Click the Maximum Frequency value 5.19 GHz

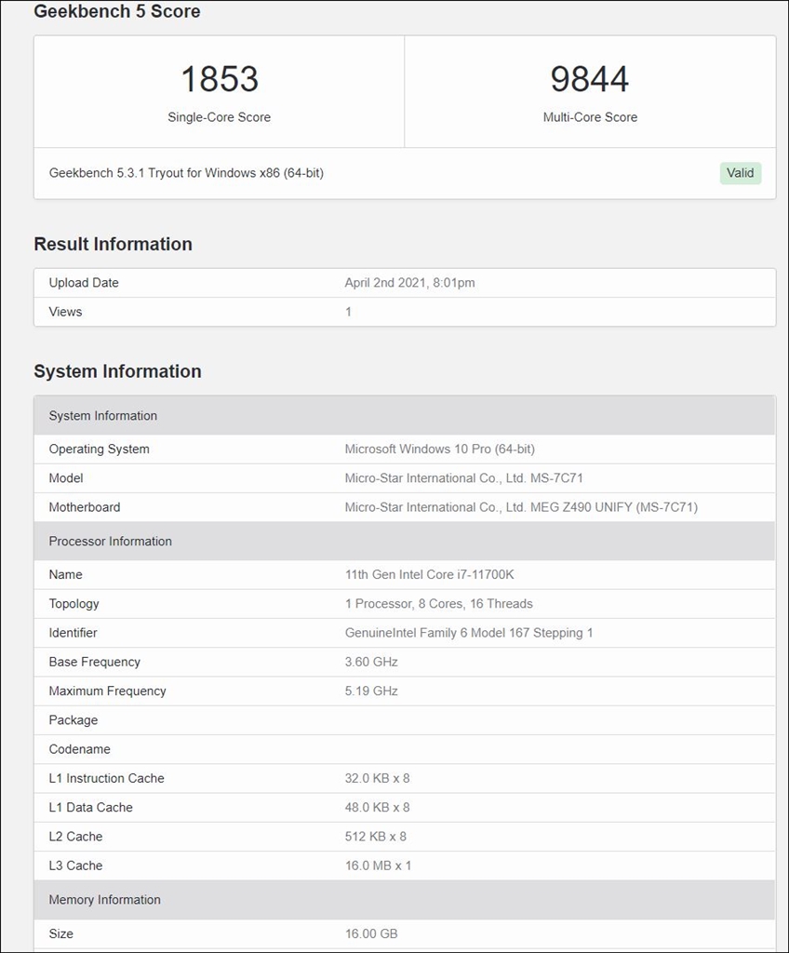[368, 691]
